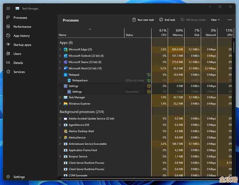
Task: Select Processes in the sidebar
Action: [20, 17]
